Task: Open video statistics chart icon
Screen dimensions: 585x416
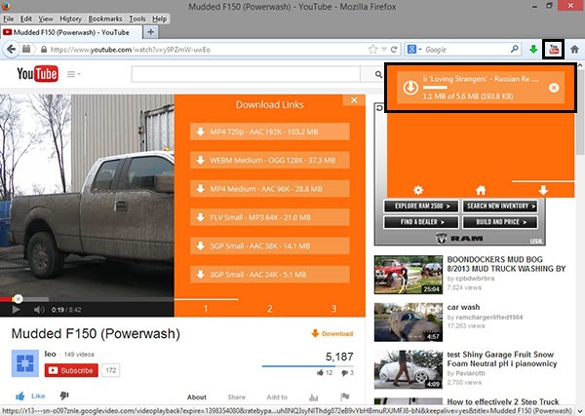Action: coord(313,397)
